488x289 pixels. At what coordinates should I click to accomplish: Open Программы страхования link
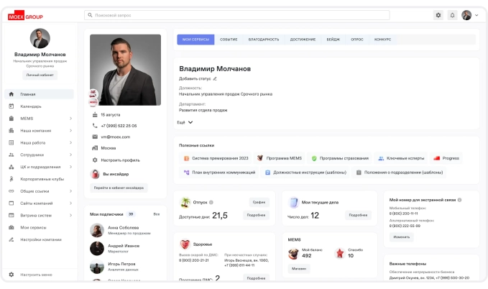tap(340, 158)
